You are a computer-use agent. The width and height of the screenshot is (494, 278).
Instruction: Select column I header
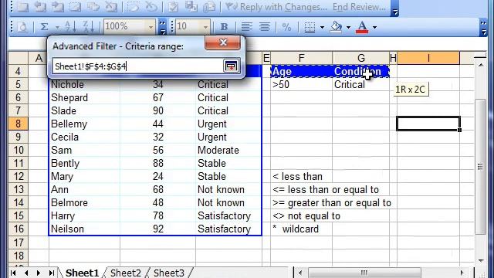point(428,58)
